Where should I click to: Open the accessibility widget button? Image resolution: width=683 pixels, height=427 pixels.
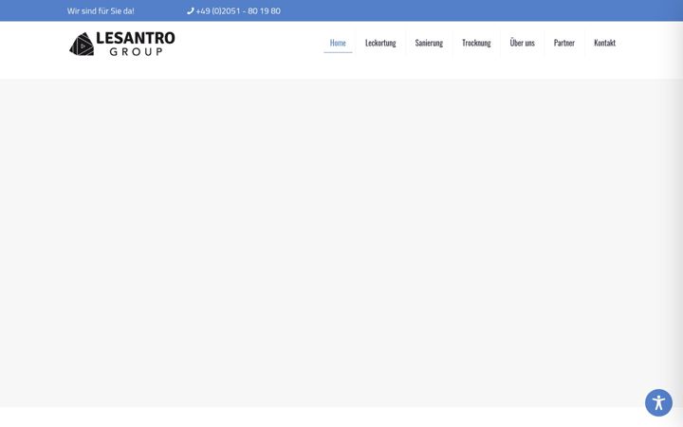click(x=658, y=402)
